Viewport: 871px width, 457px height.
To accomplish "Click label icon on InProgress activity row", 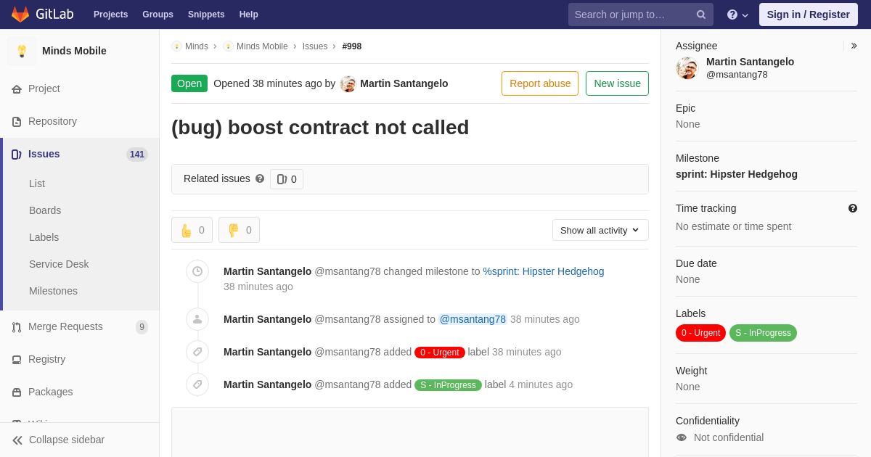I will (197, 384).
